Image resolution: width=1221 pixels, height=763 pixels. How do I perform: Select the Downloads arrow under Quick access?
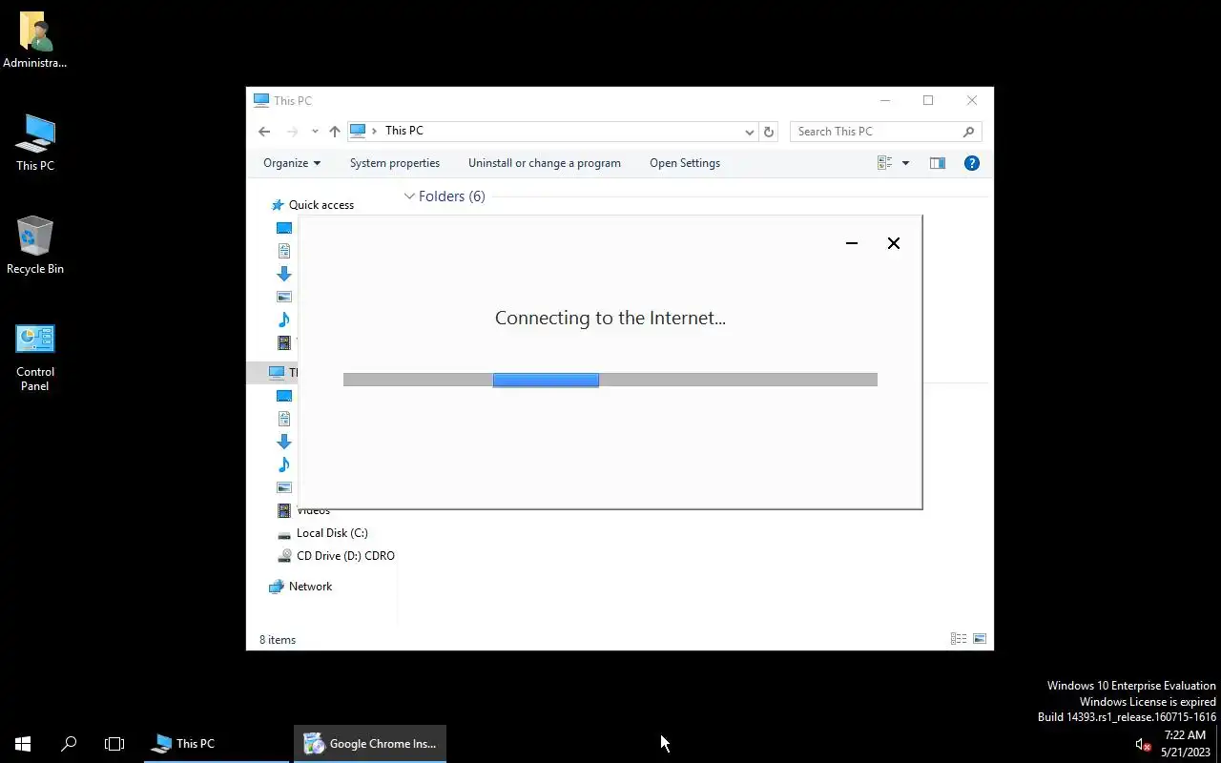click(x=284, y=274)
